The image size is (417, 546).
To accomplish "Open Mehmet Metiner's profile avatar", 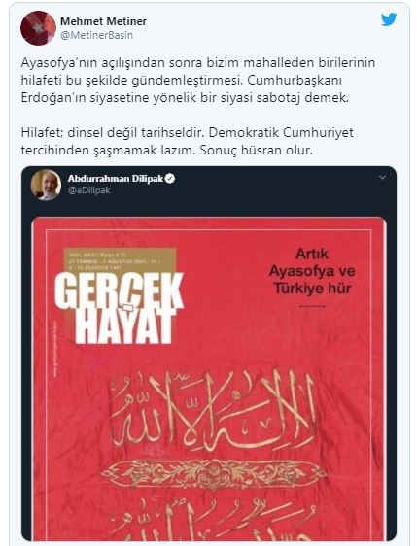I will 38,28.
